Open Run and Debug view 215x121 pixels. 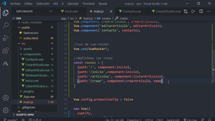[x=6, y=38]
